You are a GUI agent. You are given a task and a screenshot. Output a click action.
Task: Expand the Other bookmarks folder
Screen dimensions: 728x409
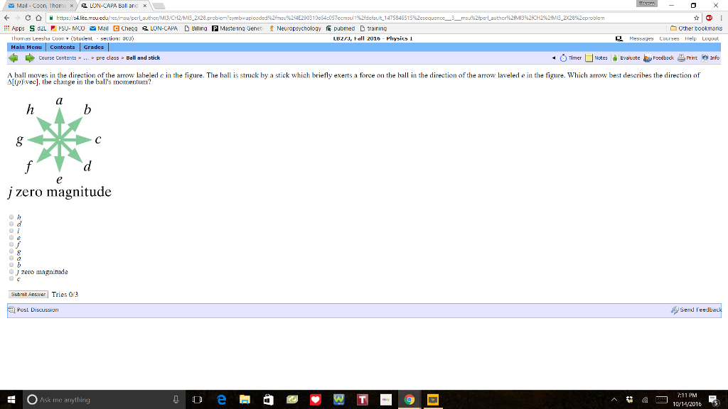(x=697, y=28)
